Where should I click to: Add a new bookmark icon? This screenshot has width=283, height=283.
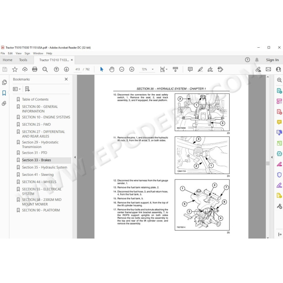[x=27, y=89]
